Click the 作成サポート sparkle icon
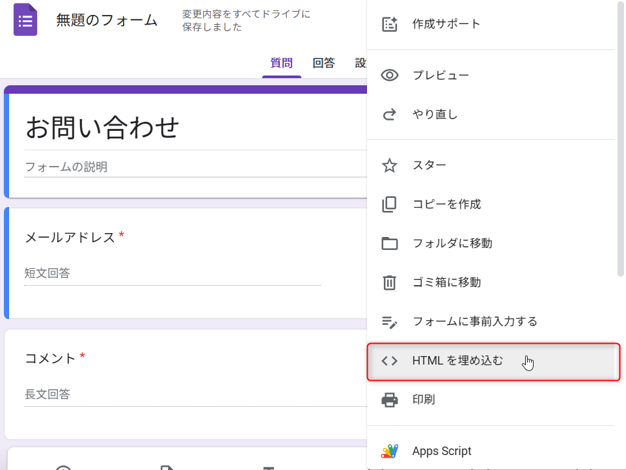Image resolution: width=626 pixels, height=470 pixels. click(x=390, y=24)
